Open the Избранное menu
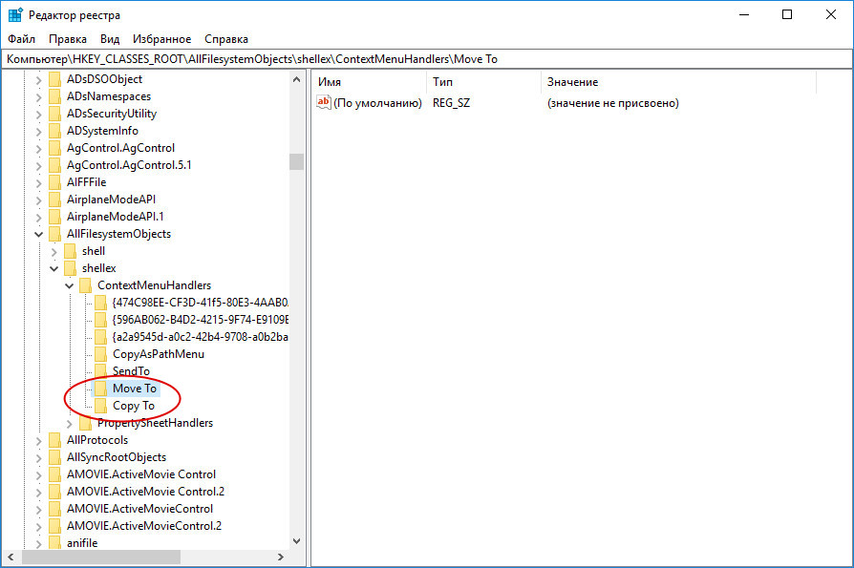This screenshot has height=568, width=854. coord(161,39)
